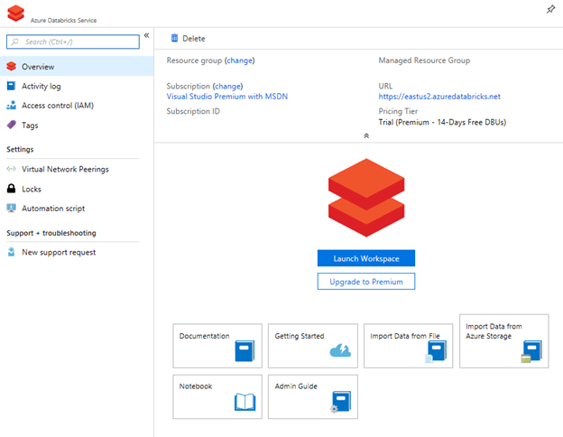
Task: Open New support request
Action: pyautogui.click(x=58, y=253)
